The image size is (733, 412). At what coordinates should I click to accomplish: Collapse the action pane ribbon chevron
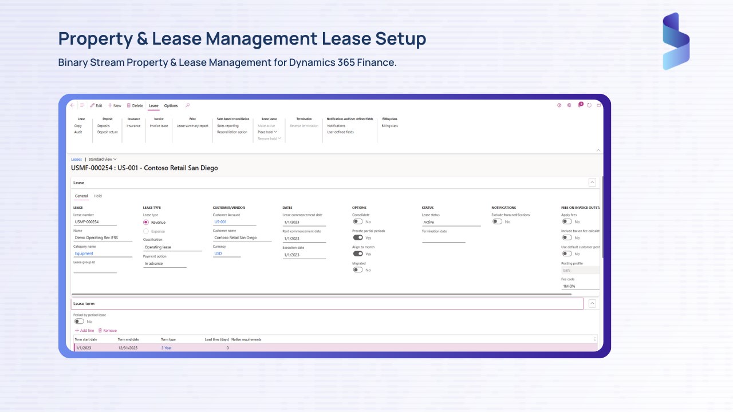[x=598, y=150]
